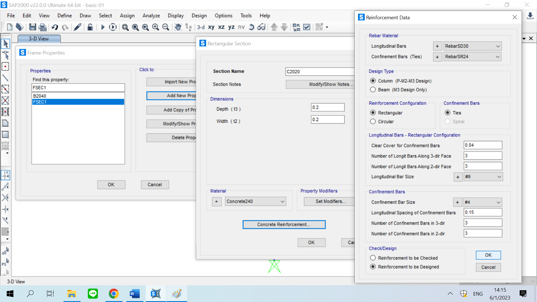
Task: Click OK in Reinforcement Data dialog
Action: (488, 255)
